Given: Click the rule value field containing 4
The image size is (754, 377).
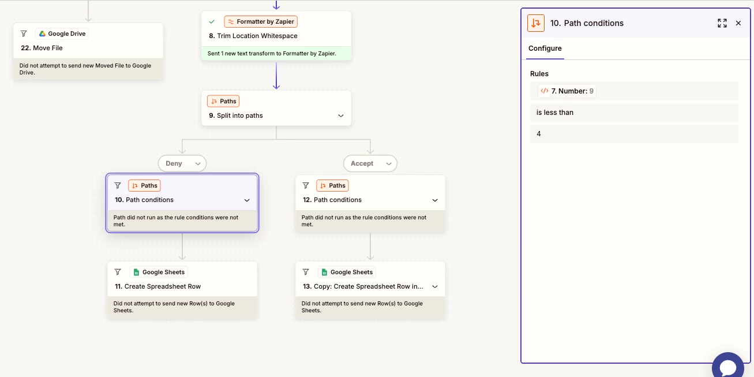Looking at the screenshot, I should coord(634,134).
